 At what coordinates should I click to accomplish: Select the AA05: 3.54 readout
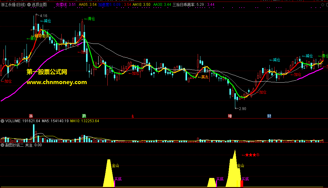pyautogui.click(x=88, y=5)
